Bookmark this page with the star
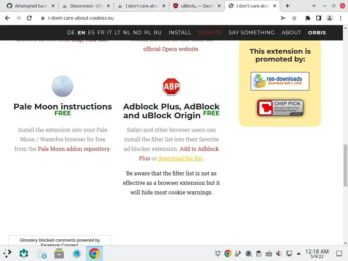The height and width of the screenshot is (261, 348). click(294, 18)
